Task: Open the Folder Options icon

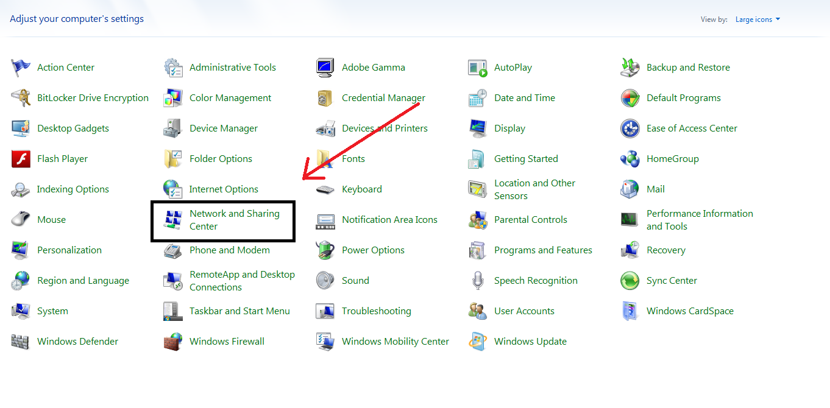Action: [x=173, y=159]
